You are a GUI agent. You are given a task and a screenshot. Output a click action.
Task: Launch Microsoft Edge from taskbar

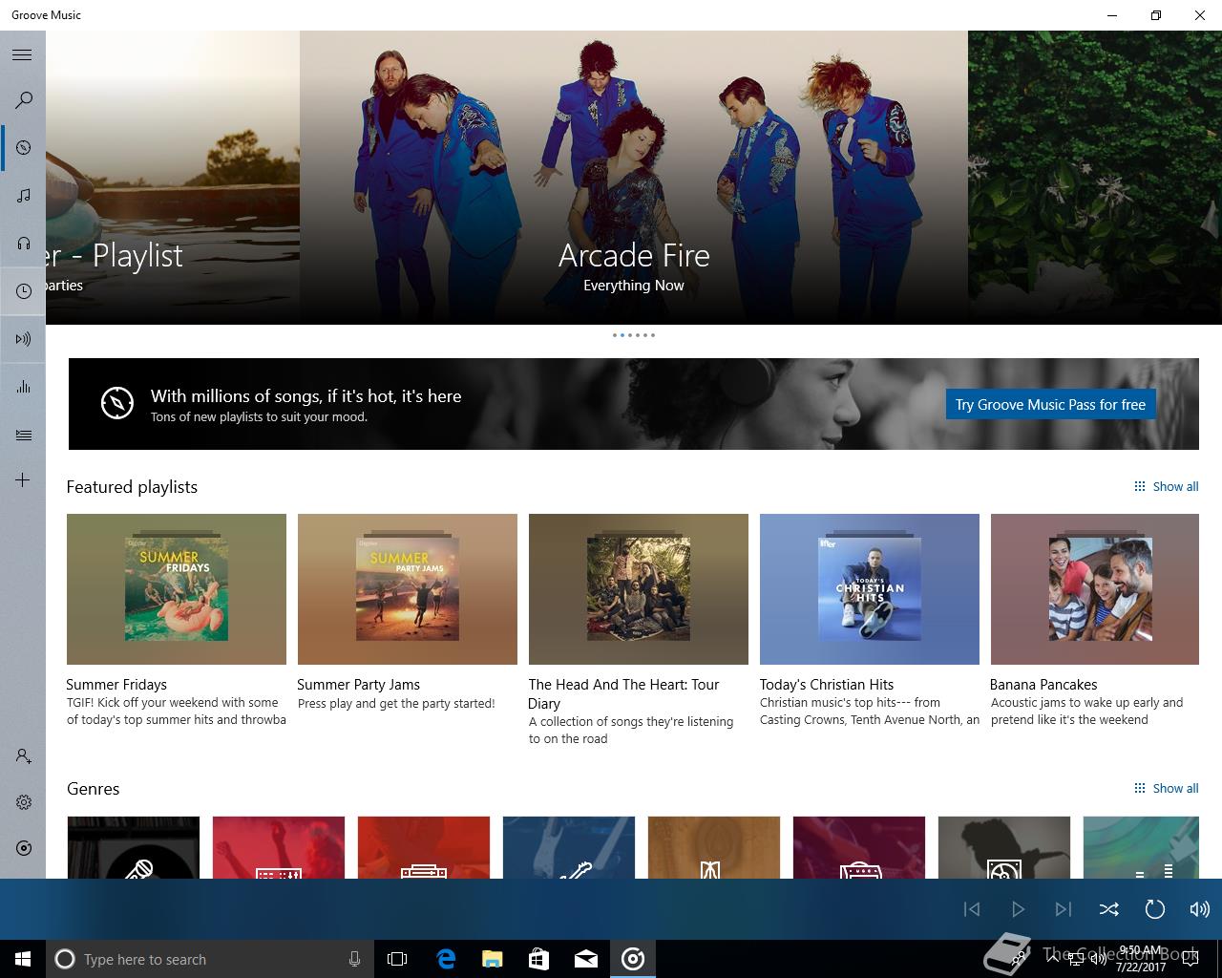(446, 959)
